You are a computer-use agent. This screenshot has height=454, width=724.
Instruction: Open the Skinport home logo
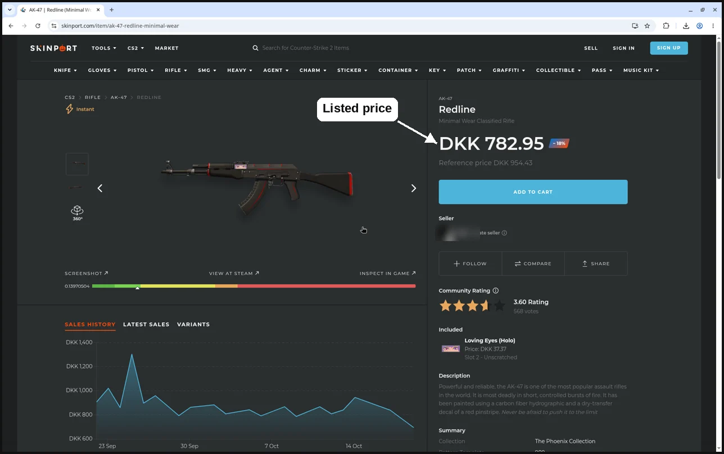[53, 48]
